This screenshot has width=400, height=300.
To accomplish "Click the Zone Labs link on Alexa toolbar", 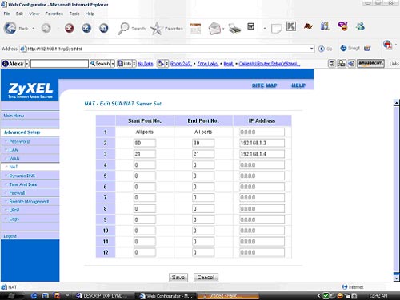I will pyautogui.click(x=208, y=64).
